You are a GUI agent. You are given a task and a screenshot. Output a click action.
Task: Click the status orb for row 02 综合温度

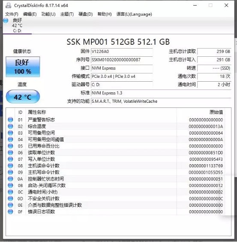[x=10, y=126]
